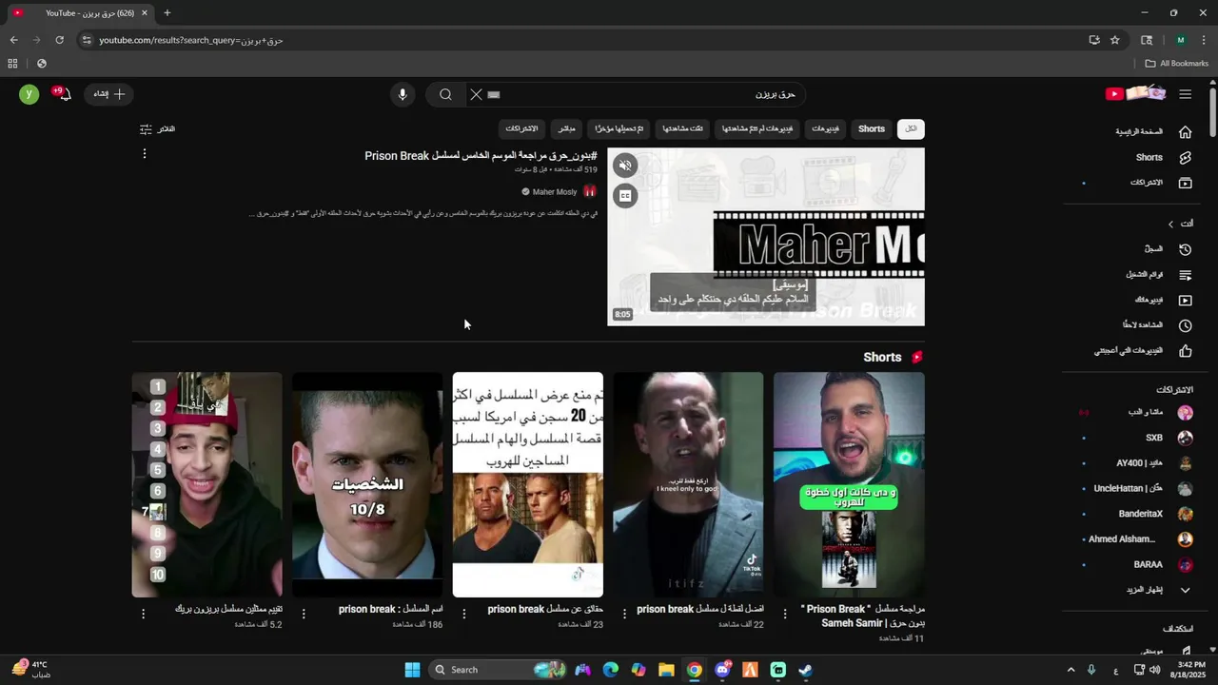Screen dimensions: 1218x685
Task: Click the browser address bar
Action: [580, 40]
